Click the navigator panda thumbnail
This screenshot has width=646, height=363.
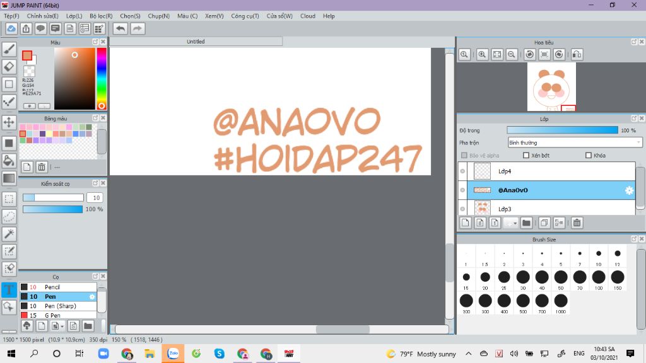(x=551, y=87)
